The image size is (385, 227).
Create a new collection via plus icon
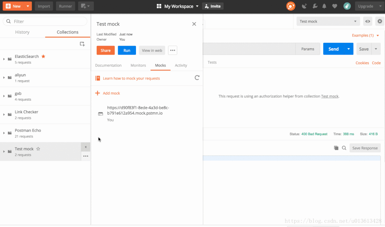click(x=82, y=44)
